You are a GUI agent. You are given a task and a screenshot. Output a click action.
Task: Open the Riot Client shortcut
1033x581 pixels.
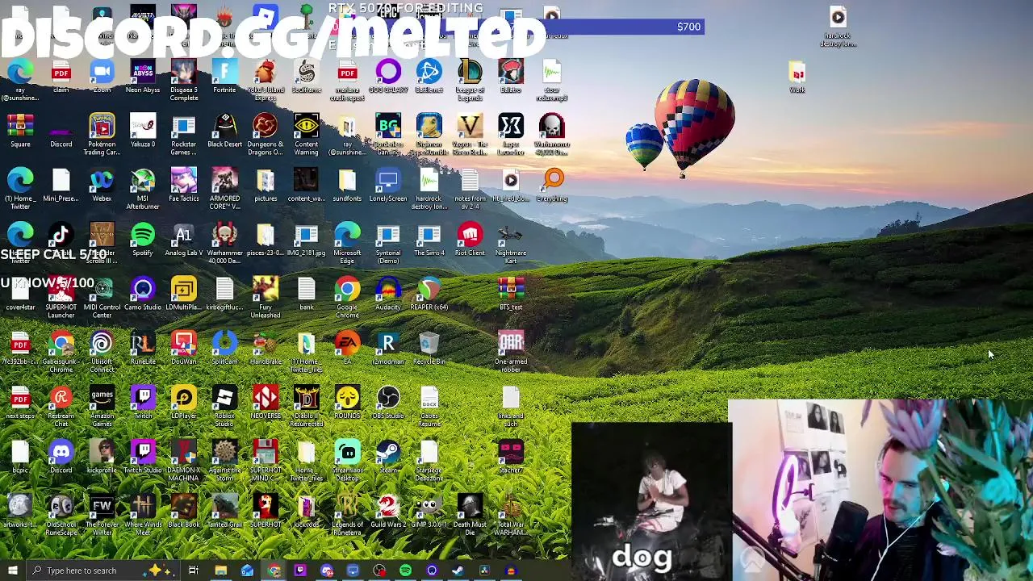470,235
